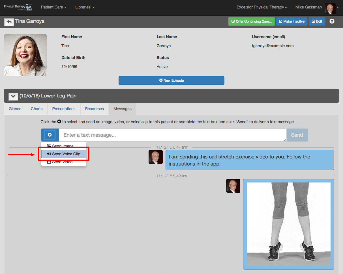Switch to the Prescriptions tab
The width and height of the screenshot is (343, 274).
coord(64,109)
